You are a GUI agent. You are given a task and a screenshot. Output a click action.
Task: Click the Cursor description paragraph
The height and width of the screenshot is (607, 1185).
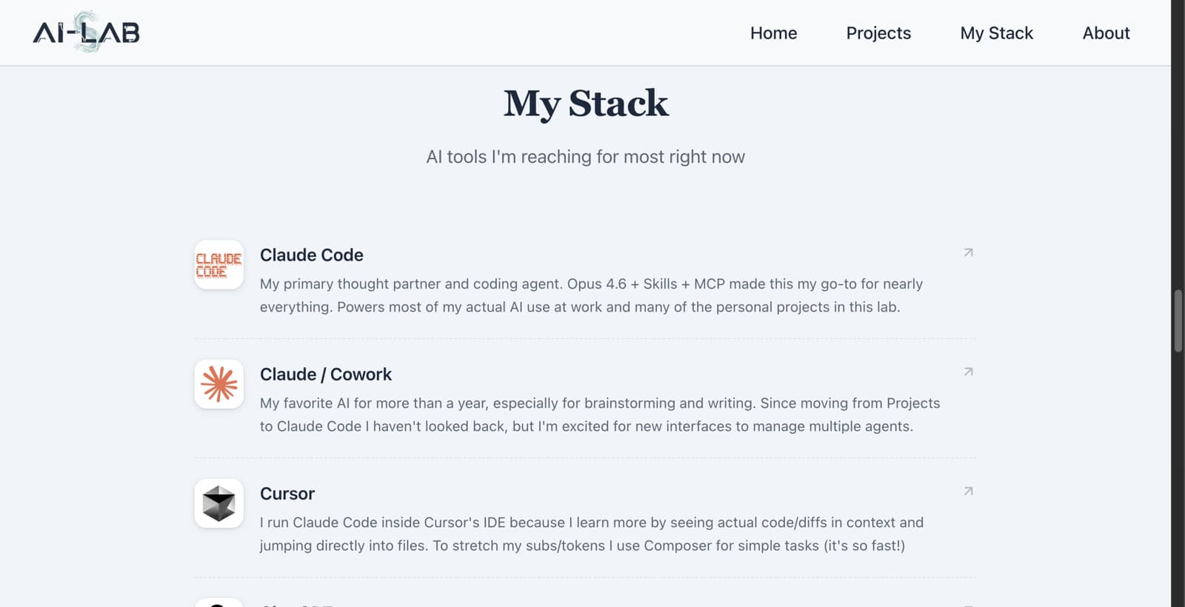(592, 534)
